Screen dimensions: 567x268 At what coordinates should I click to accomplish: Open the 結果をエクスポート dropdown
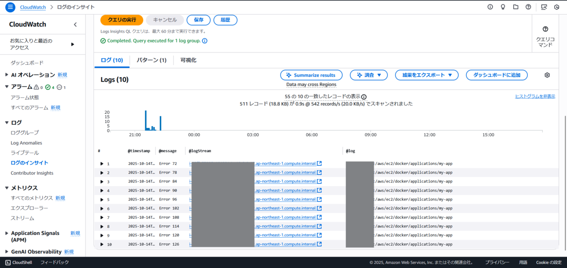point(427,75)
